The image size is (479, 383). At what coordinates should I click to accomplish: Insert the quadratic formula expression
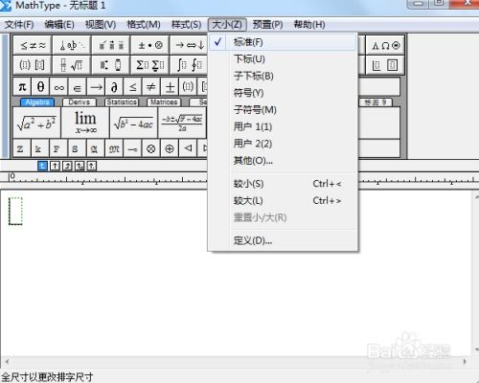(x=182, y=123)
